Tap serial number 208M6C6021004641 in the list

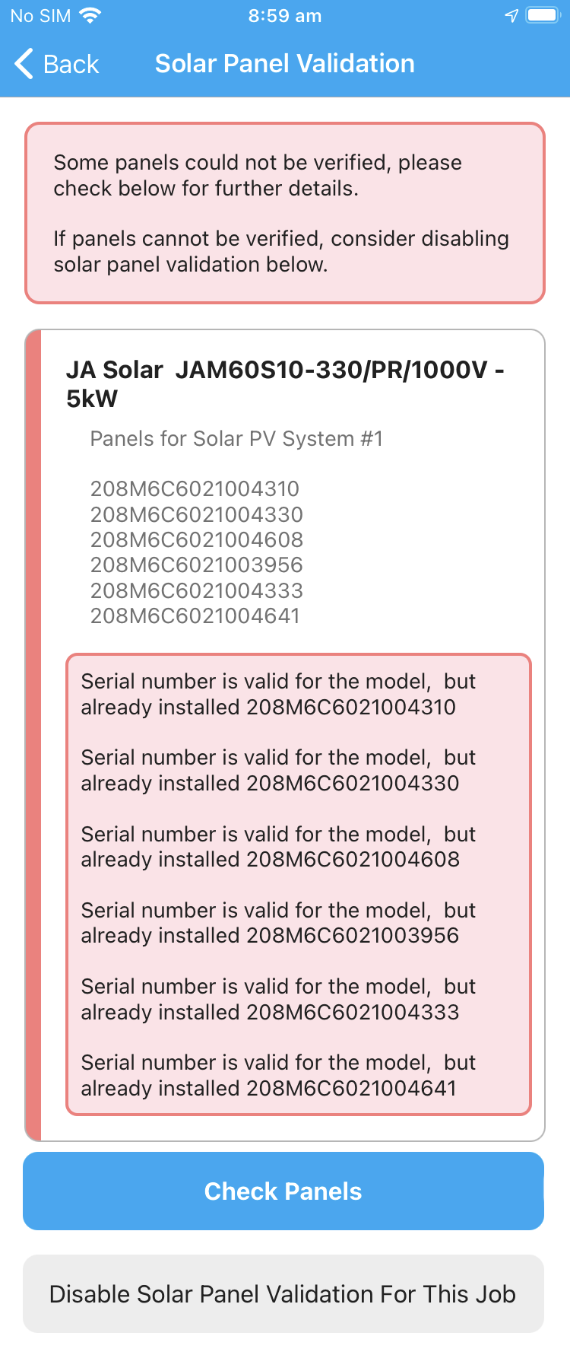(x=195, y=615)
